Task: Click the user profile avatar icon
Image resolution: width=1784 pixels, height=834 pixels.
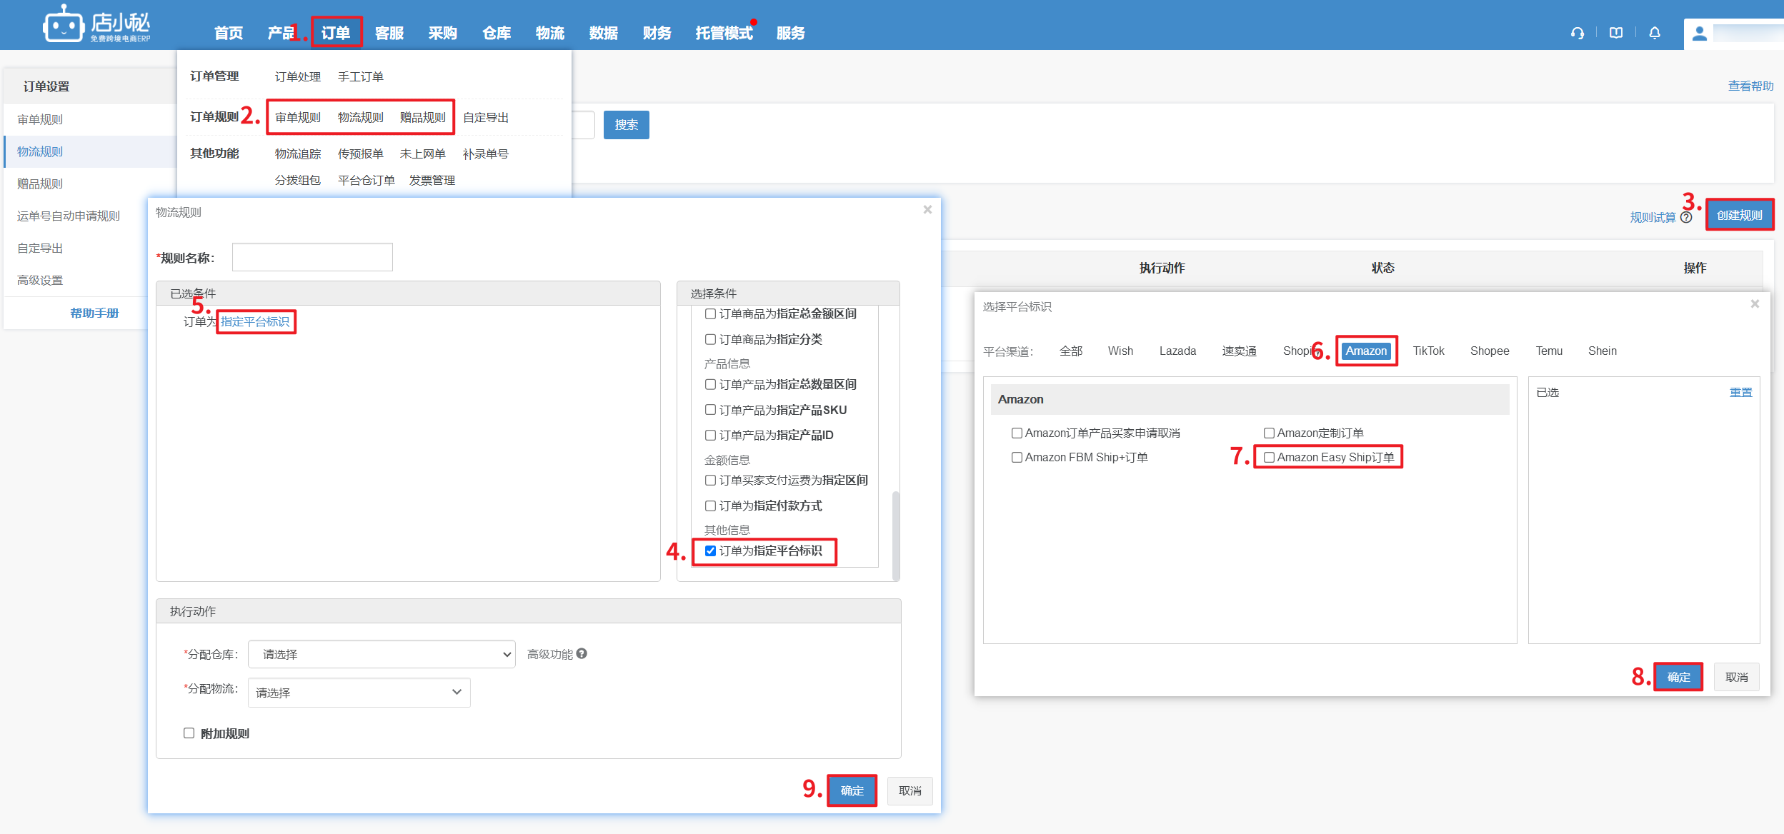Action: [1700, 34]
